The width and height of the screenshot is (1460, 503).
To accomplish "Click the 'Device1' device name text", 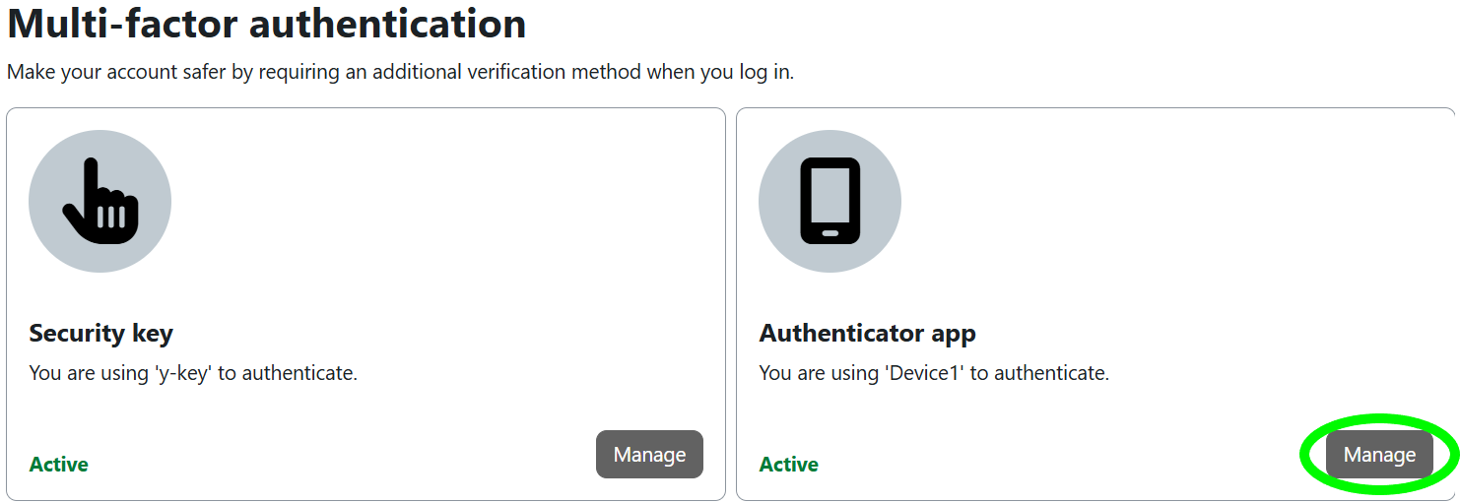I will [923, 373].
